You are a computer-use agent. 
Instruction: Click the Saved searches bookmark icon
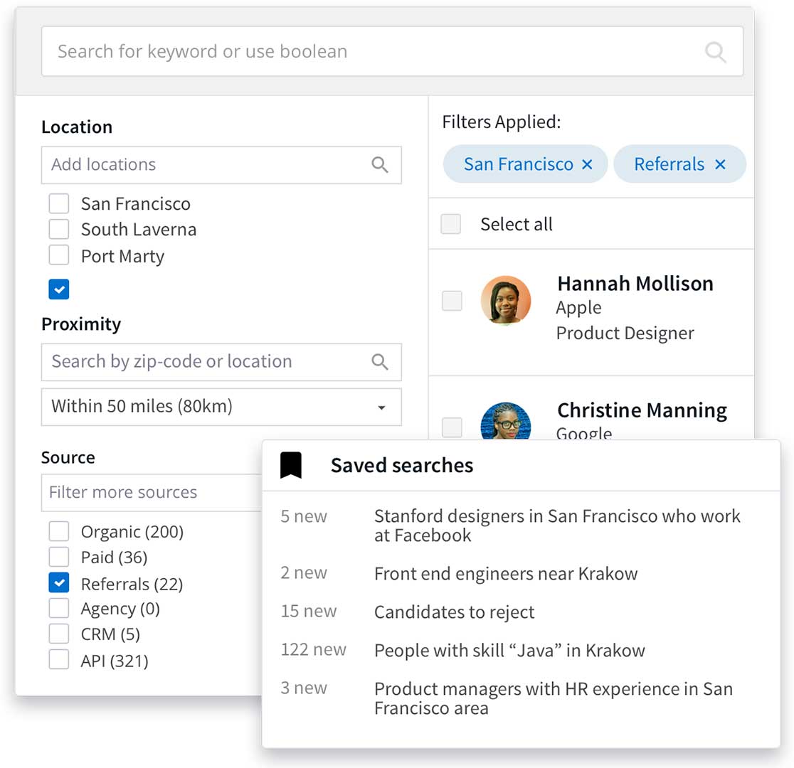tap(290, 466)
